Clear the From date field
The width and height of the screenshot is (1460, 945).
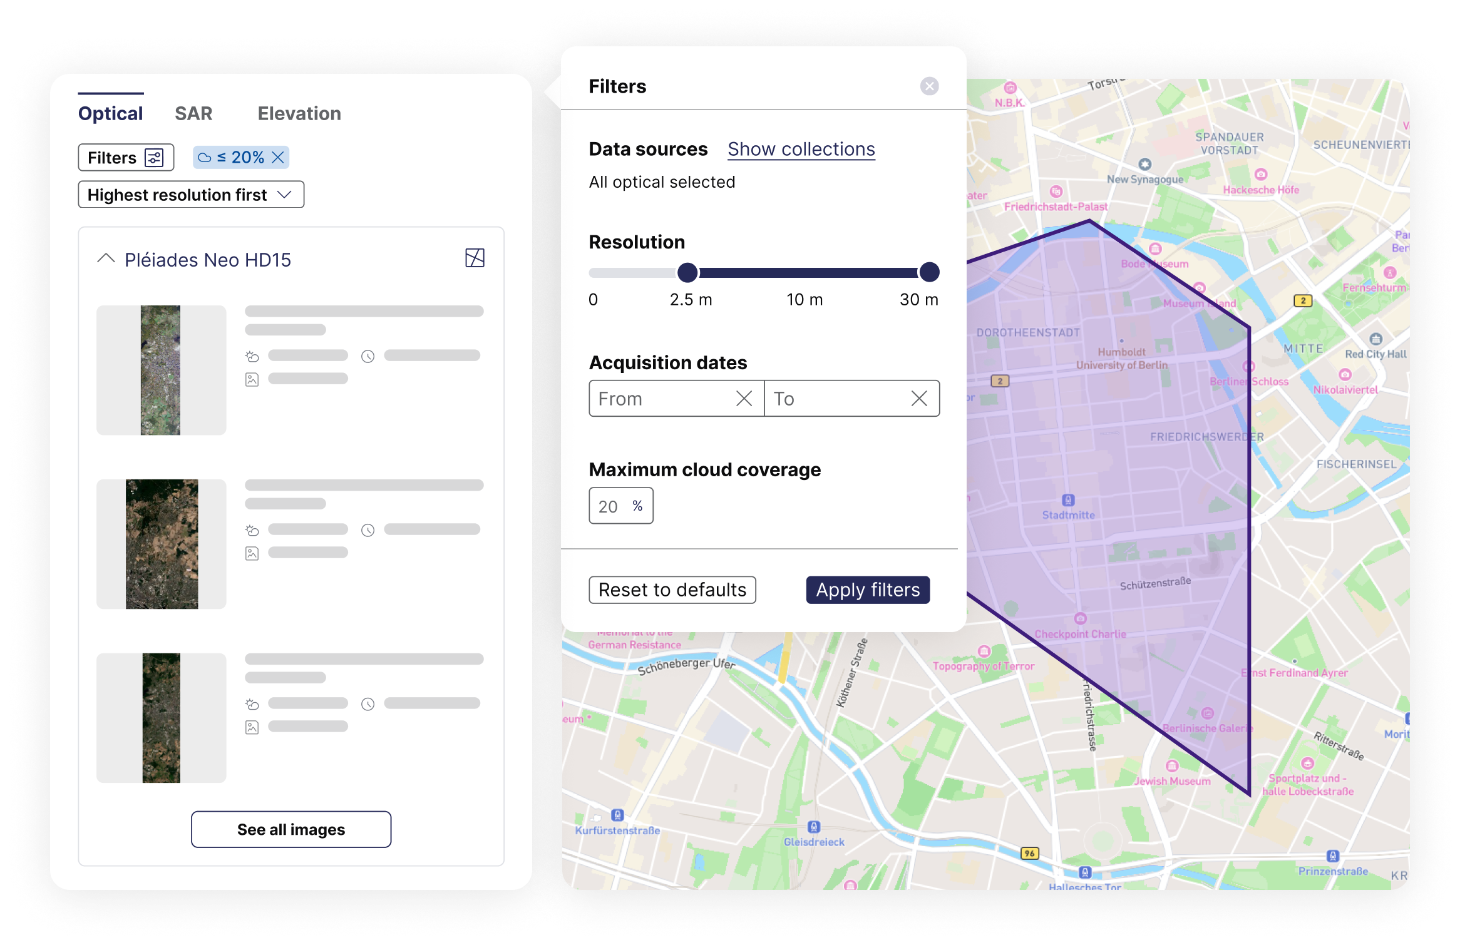click(x=744, y=399)
